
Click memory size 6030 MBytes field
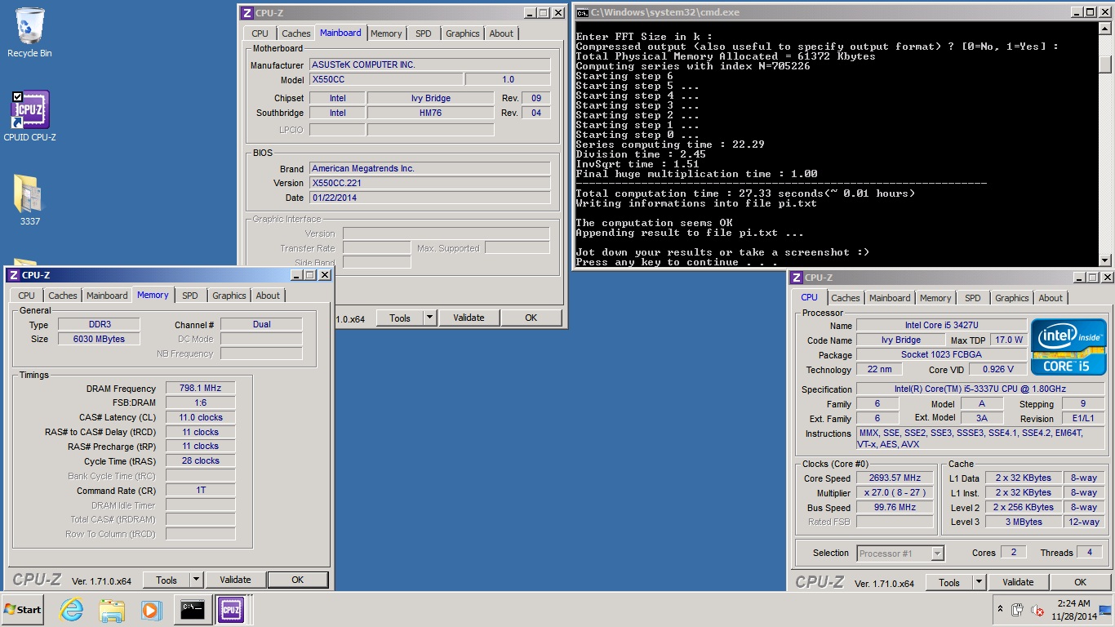tap(99, 339)
